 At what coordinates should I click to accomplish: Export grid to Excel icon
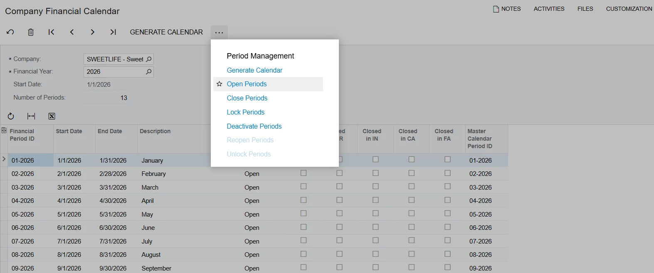coord(52,116)
